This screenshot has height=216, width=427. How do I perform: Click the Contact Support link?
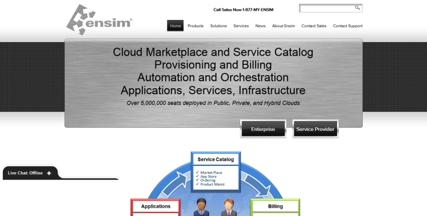(x=348, y=26)
